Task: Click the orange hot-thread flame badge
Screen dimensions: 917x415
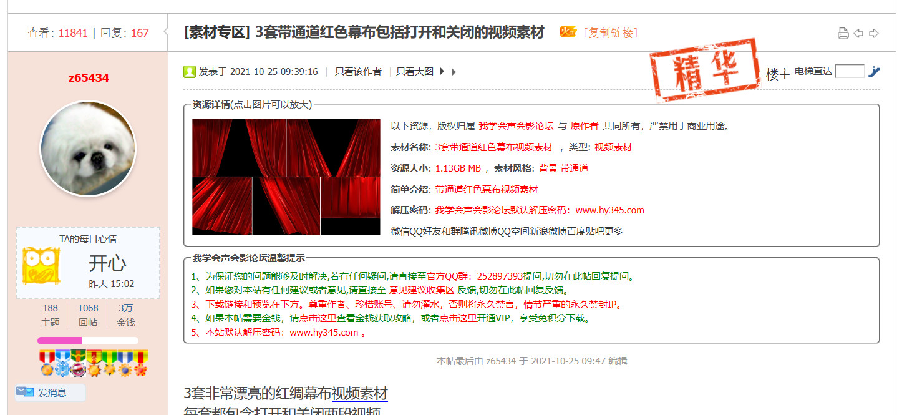Action: tap(567, 32)
